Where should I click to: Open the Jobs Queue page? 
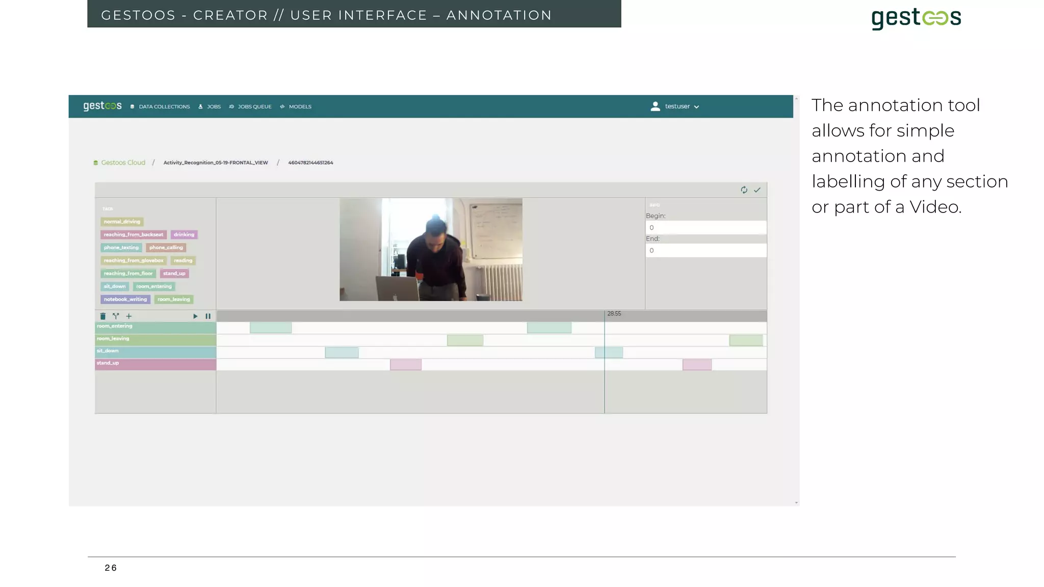click(x=250, y=106)
